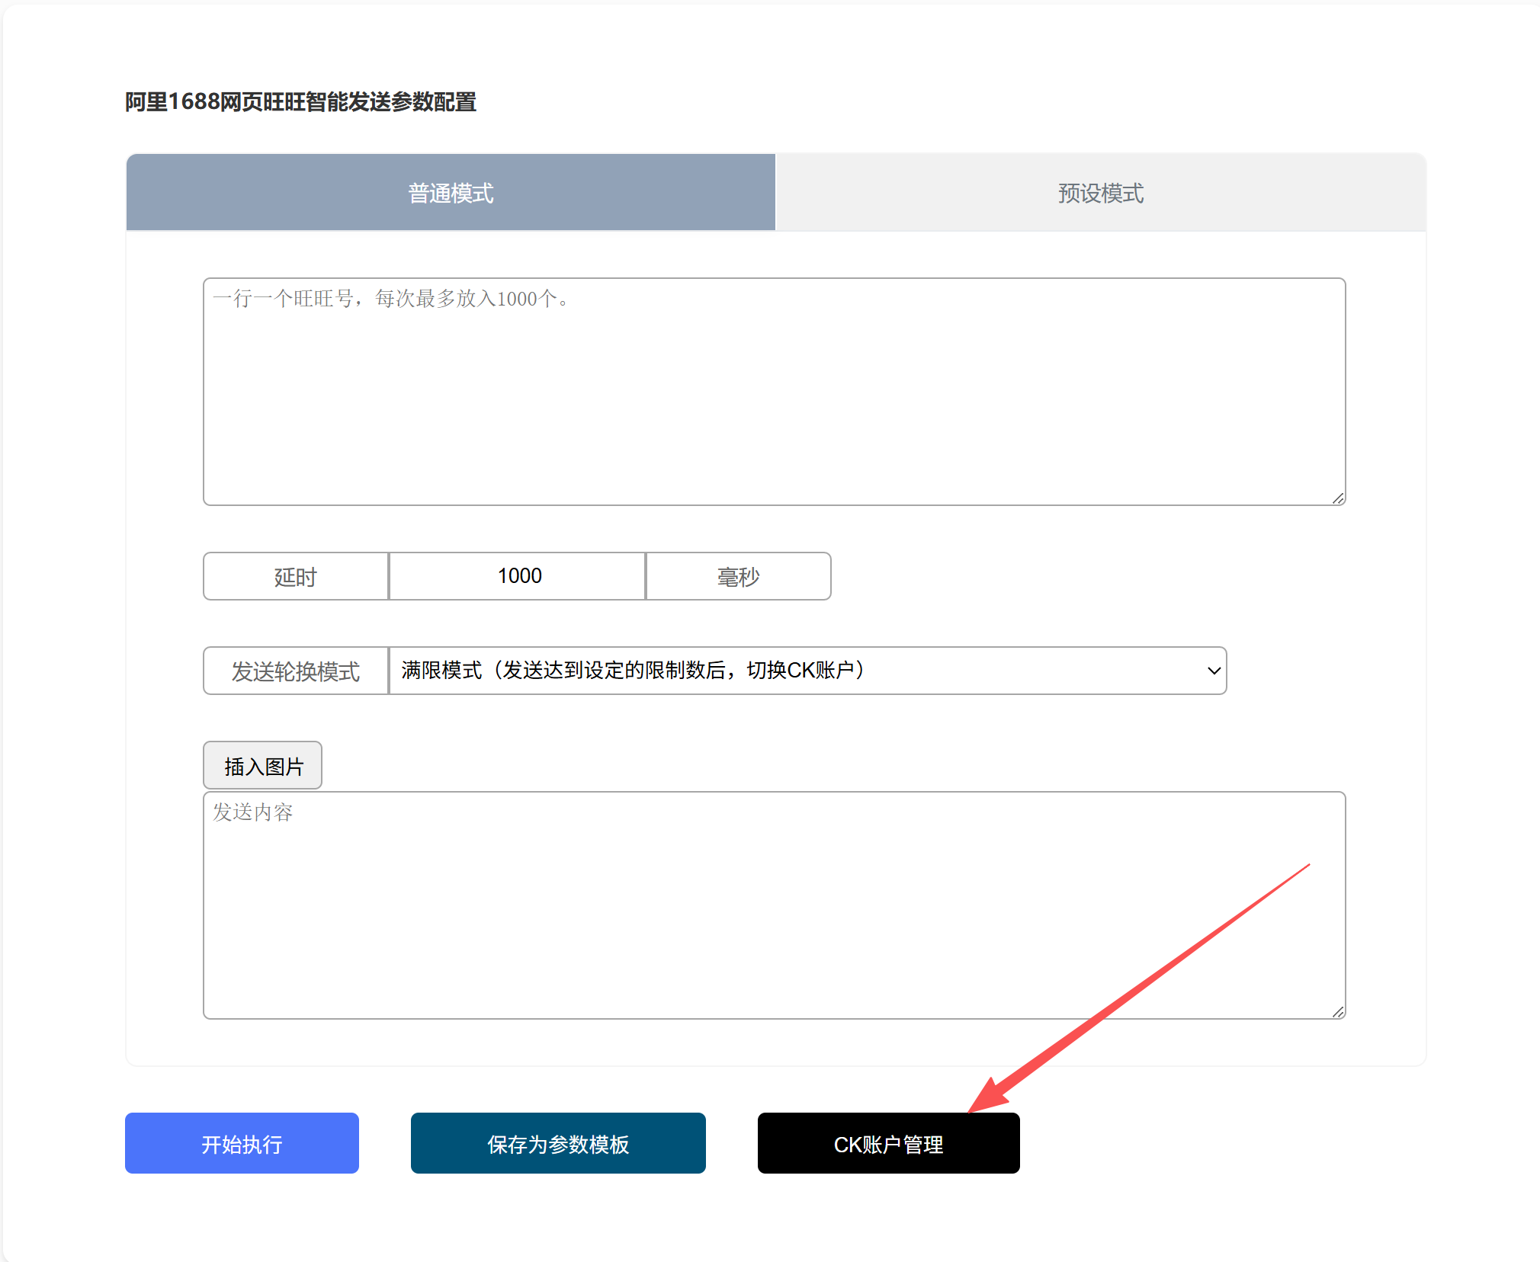The width and height of the screenshot is (1540, 1262).
Task: Click the 延时 label box
Action: click(x=296, y=577)
